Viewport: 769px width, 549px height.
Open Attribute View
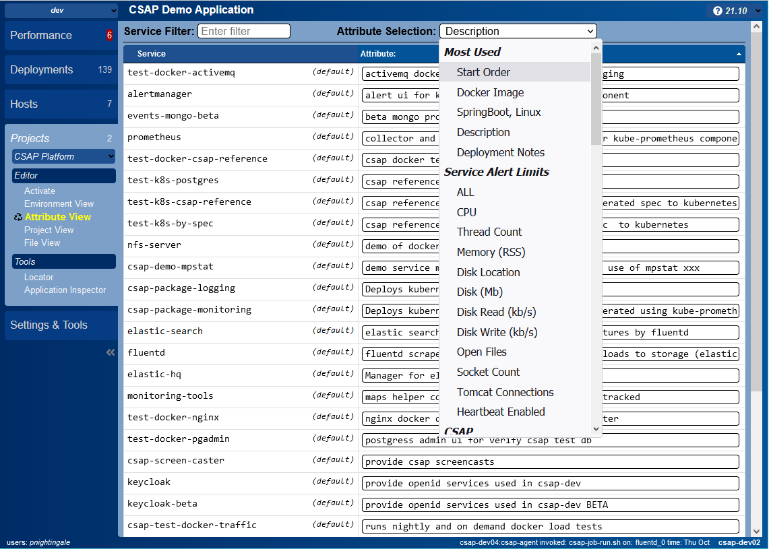click(58, 217)
